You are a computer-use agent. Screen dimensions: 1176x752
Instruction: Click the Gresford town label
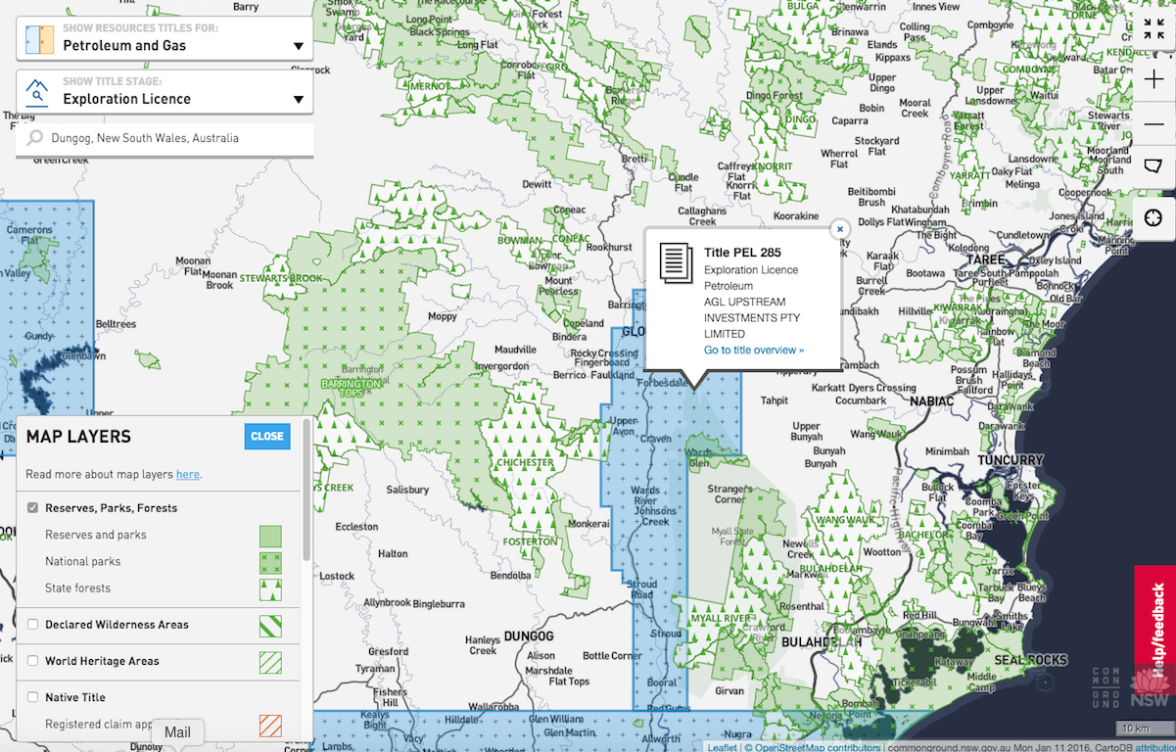point(389,651)
